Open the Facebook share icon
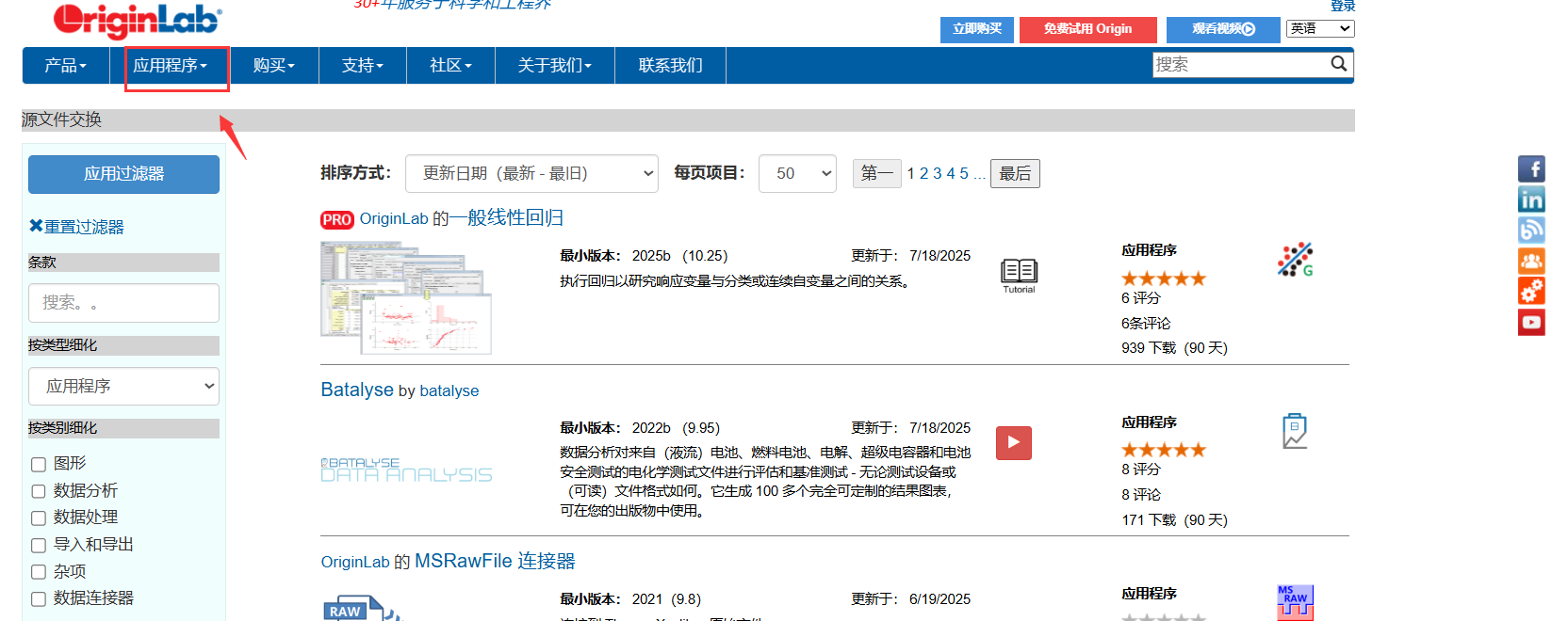Image resolution: width=1552 pixels, height=621 pixels. 1531,169
